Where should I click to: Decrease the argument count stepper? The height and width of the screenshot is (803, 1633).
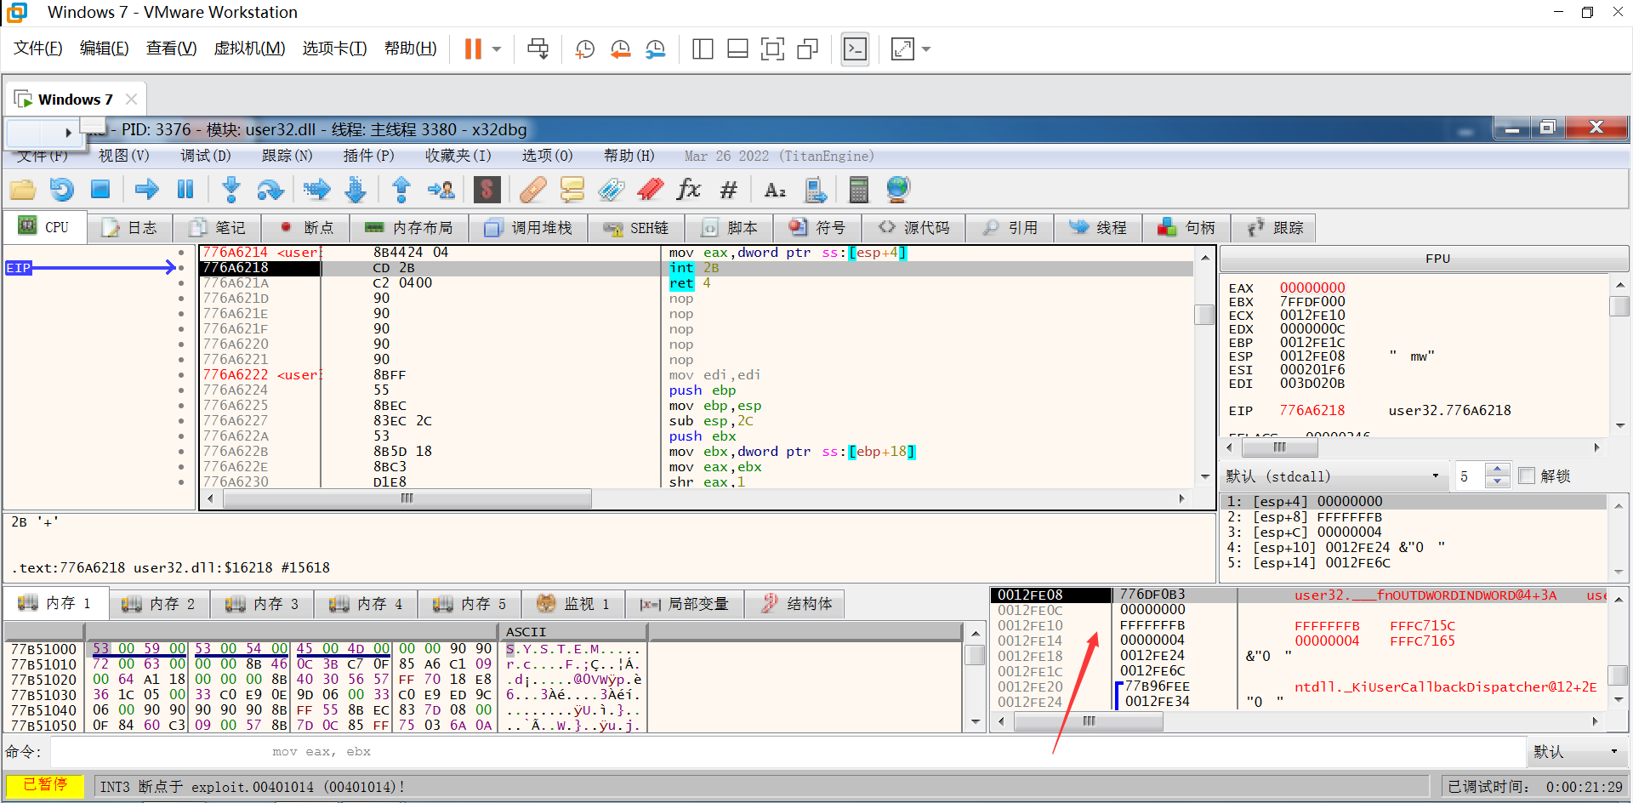(1498, 482)
